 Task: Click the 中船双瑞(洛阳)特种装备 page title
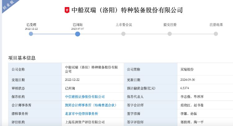(x=127, y=10)
